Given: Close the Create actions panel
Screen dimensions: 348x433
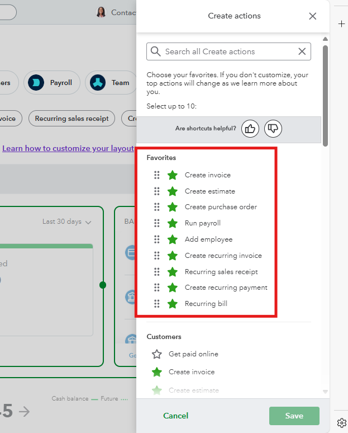Looking at the screenshot, I should pos(312,16).
